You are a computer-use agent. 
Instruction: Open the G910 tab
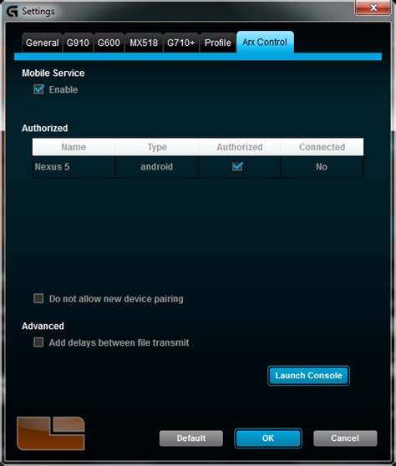click(x=78, y=43)
